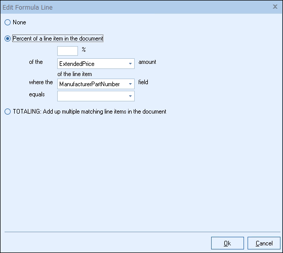Image resolution: width=283 pixels, height=253 pixels.
Task: Select Percent of a line item radio circle
Action: (x=8, y=39)
